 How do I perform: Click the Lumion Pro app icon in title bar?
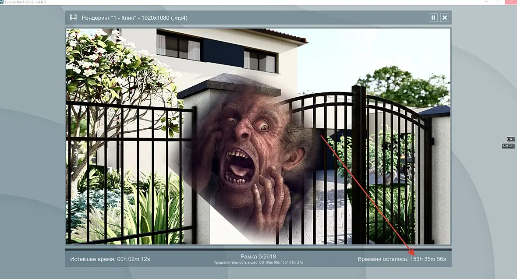(x=2, y=2)
